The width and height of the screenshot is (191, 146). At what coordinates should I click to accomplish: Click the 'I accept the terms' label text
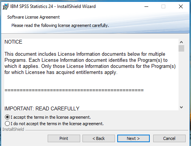point(51,117)
